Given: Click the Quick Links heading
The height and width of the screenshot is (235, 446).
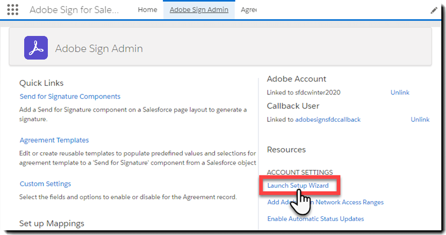Looking at the screenshot, I should (41, 83).
